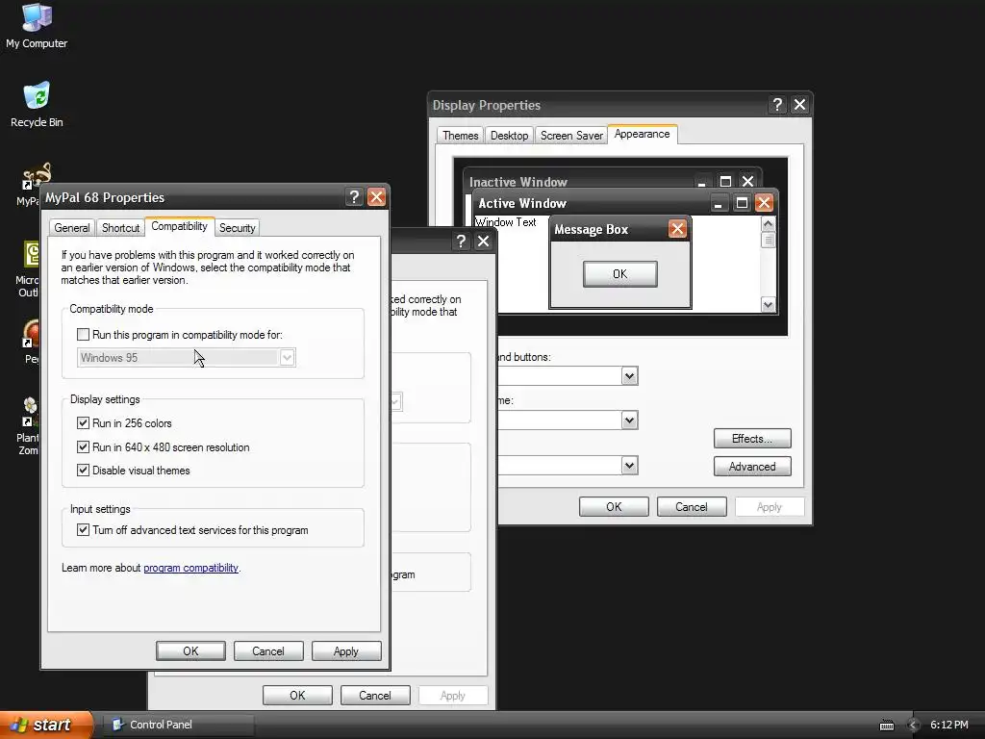Image resolution: width=985 pixels, height=739 pixels.
Task: Click OK in the middle background dialog
Action: click(297, 695)
